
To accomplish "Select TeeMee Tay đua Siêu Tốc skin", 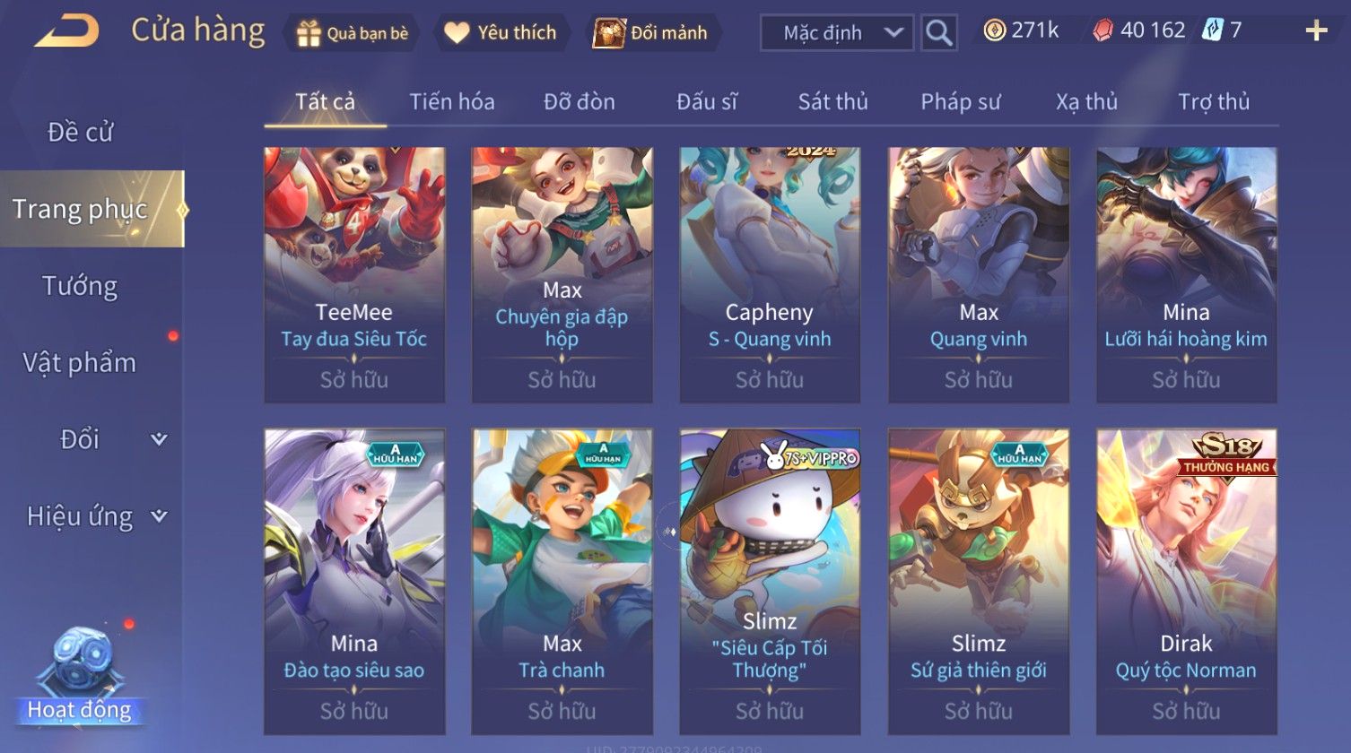I will click(x=354, y=274).
